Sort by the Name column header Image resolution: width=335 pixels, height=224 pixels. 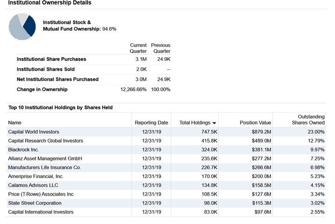pyautogui.click(x=15, y=123)
